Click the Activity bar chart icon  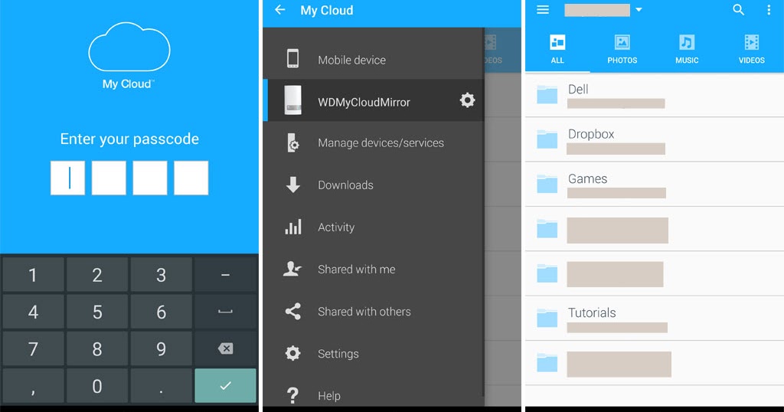pyautogui.click(x=293, y=227)
